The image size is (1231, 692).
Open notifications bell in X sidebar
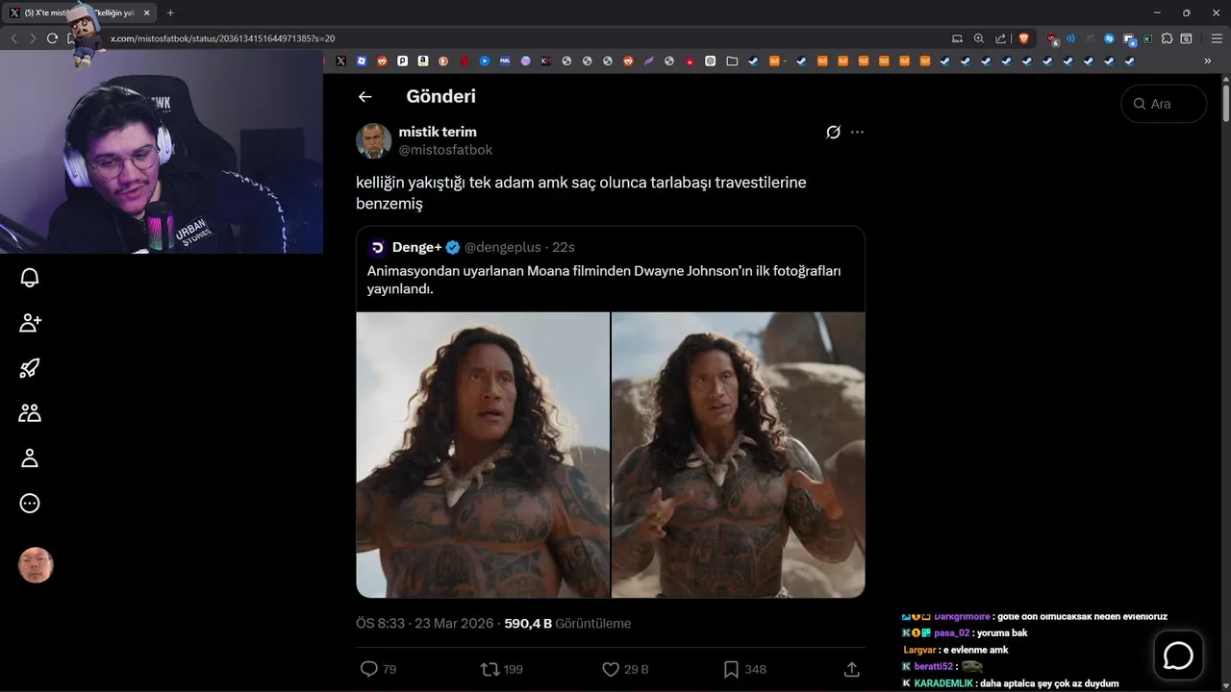(x=30, y=278)
